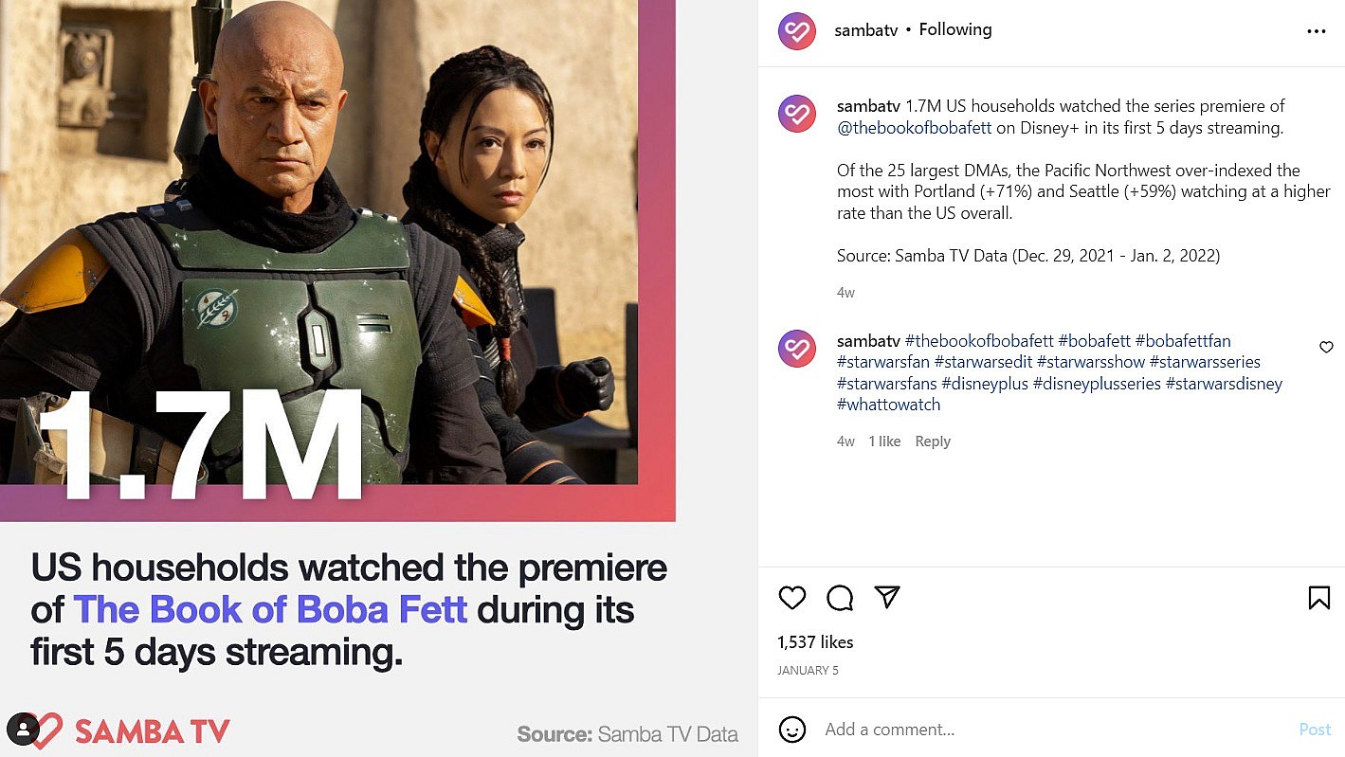Open the @thebookofbobafett mention link
1345x757 pixels.
tap(914, 128)
